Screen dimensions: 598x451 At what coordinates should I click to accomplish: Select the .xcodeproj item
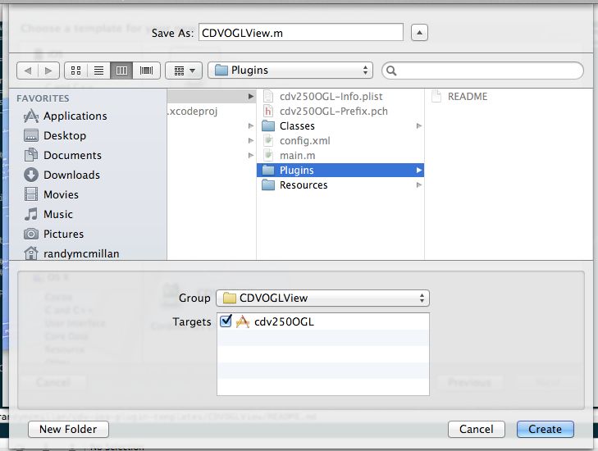(x=193, y=112)
